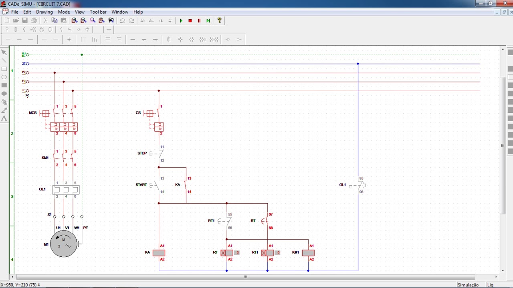Click the Open file folder icon
This screenshot has width=513, height=288.
click(x=16, y=20)
